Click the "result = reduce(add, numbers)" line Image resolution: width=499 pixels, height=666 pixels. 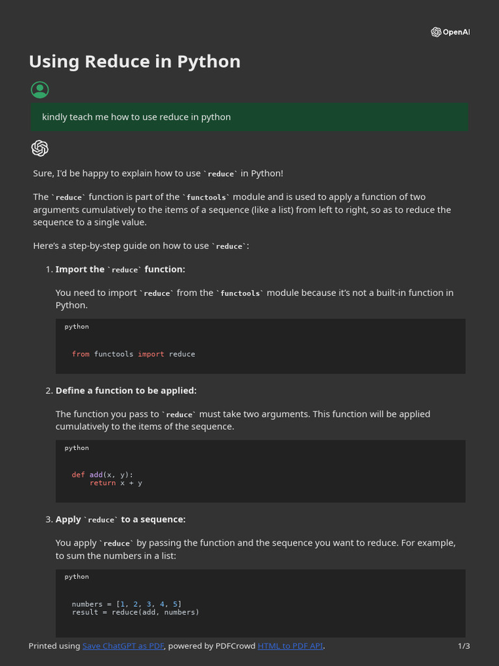(x=135, y=613)
